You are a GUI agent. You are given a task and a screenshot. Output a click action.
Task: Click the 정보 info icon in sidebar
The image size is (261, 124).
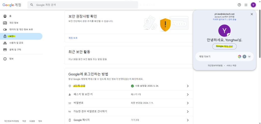pos(5,59)
